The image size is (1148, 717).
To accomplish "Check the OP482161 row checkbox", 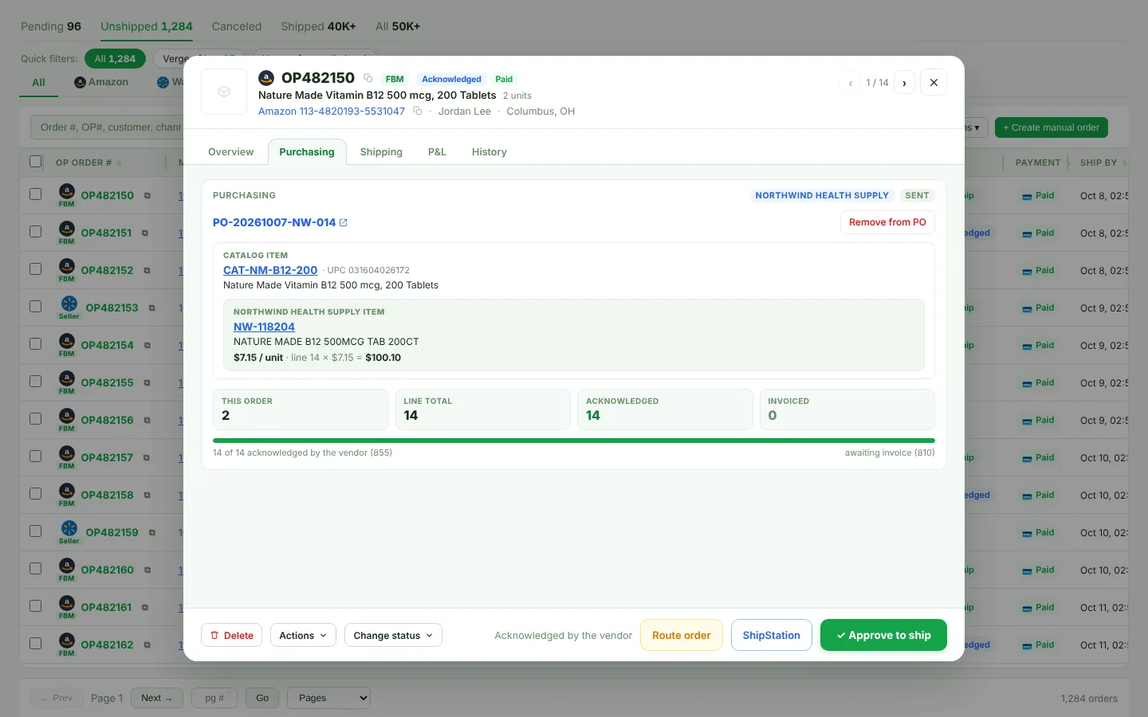I will [x=35, y=606].
